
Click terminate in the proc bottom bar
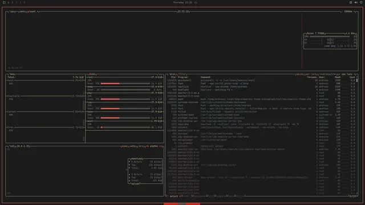(x=200, y=196)
